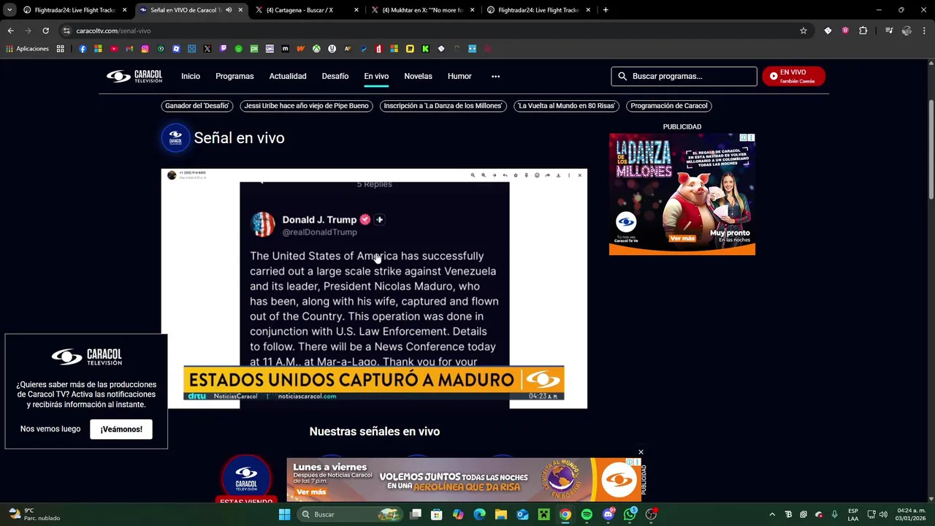This screenshot has width=935, height=526.
Task: Open the X bookmark in bookmarks bar
Action: (207, 49)
